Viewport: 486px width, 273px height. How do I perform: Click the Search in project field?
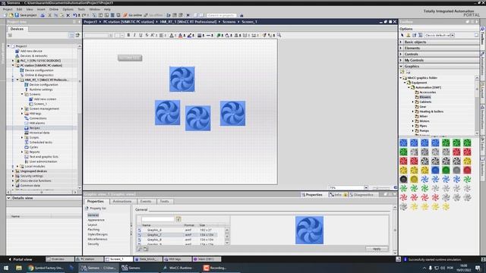click(221, 15)
